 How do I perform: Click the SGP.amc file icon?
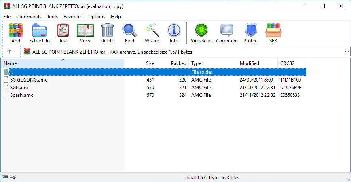pyautogui.click(x=6, y=87)
